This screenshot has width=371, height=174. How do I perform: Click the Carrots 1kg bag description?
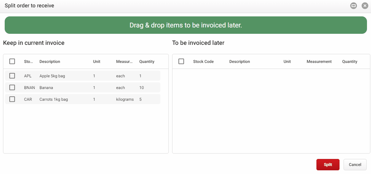pos(54,99)
